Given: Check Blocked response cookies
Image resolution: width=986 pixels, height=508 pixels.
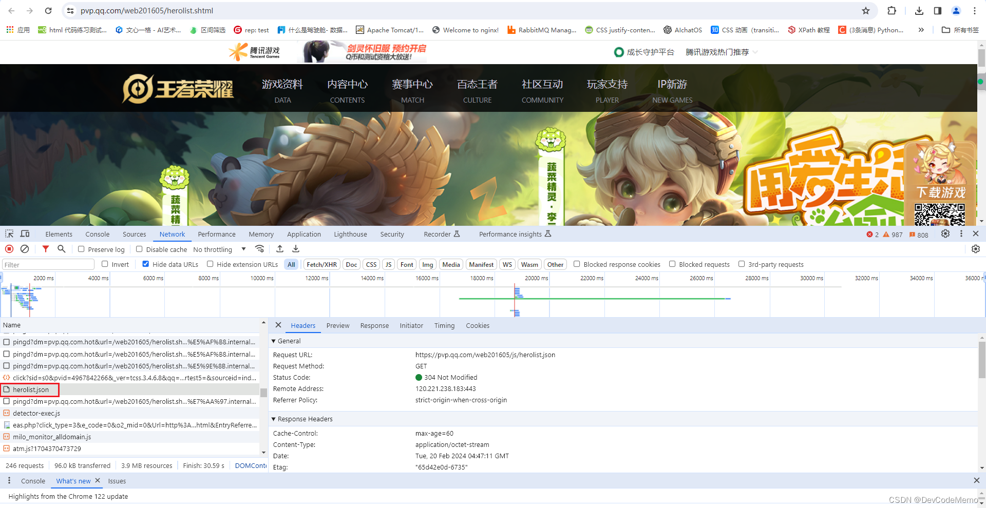Looking at the screenshot, I should point(577,264).
